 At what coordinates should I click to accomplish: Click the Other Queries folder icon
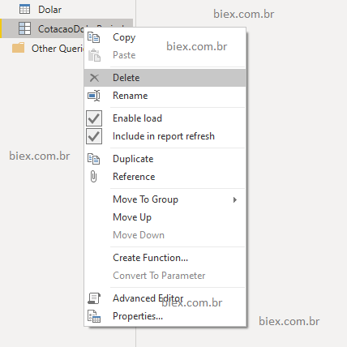(19, 48)
